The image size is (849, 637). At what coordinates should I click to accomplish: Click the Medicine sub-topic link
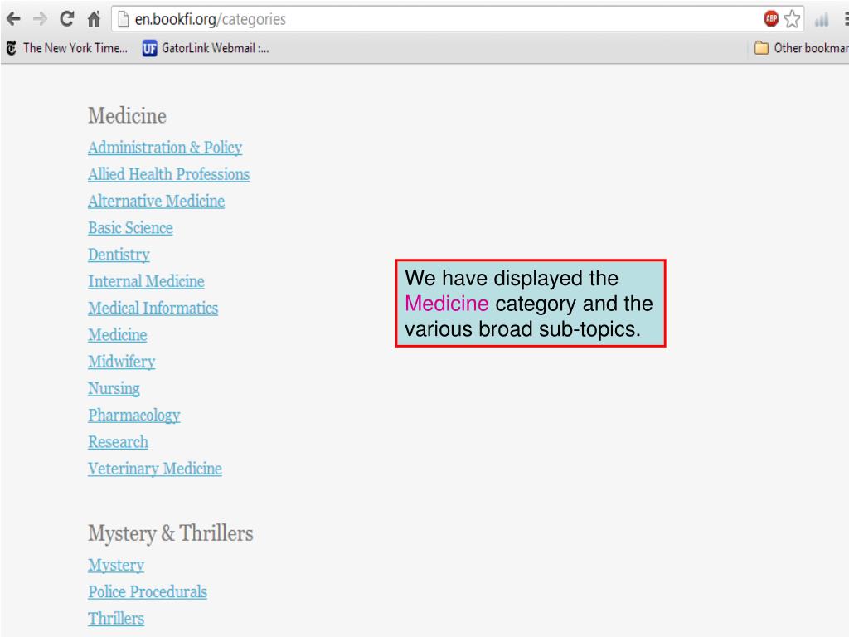[x=118, y=335]
